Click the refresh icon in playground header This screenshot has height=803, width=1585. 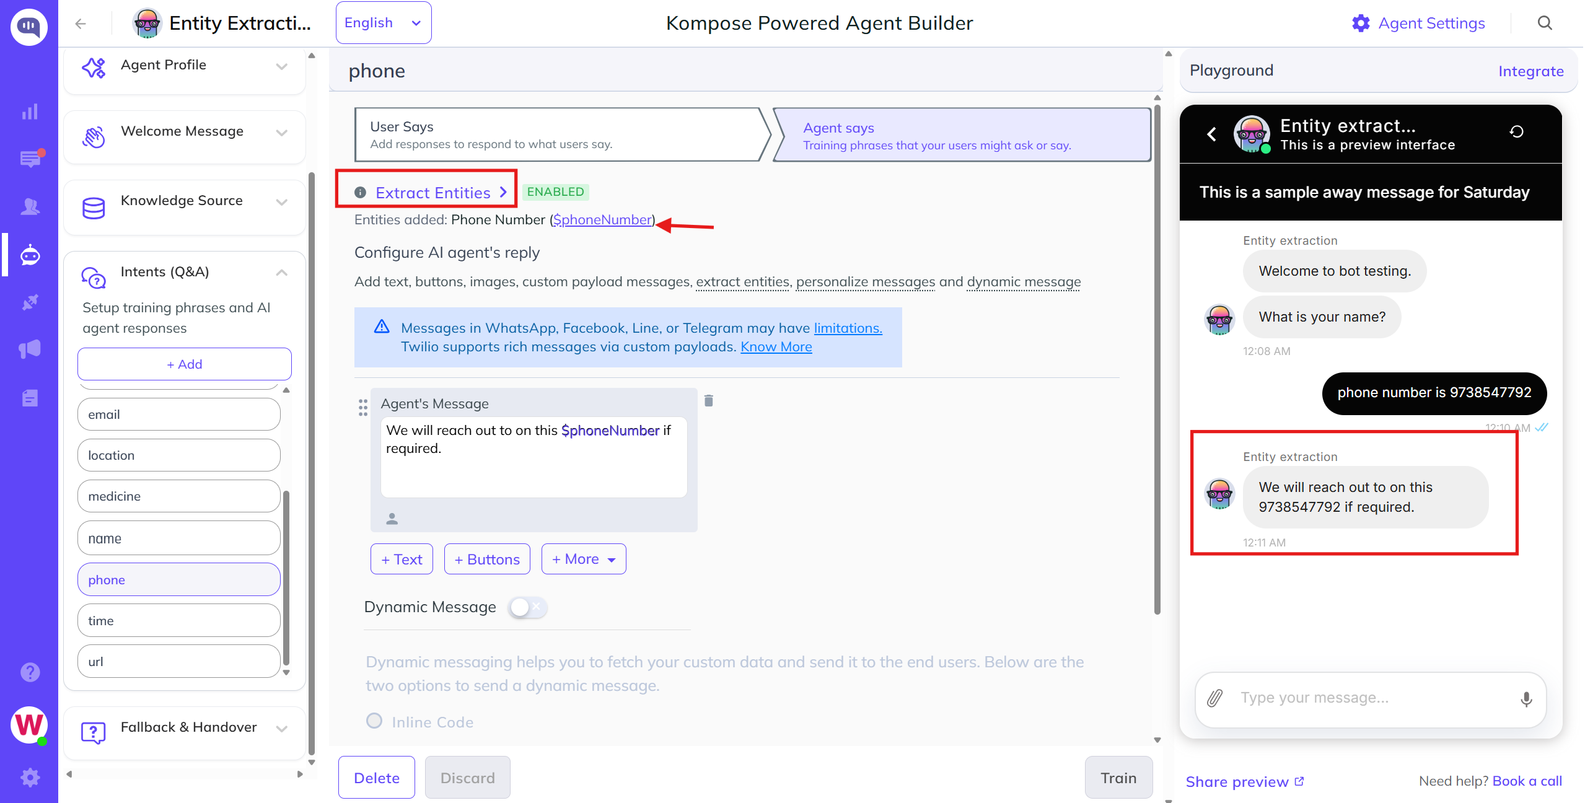(x=1516, y=132)
